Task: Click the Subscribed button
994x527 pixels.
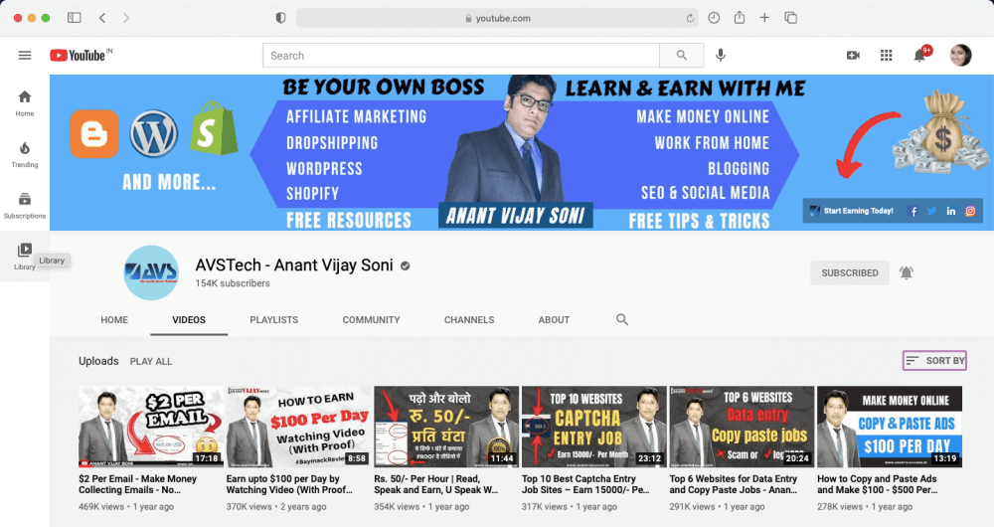Action: click(850, 272)
